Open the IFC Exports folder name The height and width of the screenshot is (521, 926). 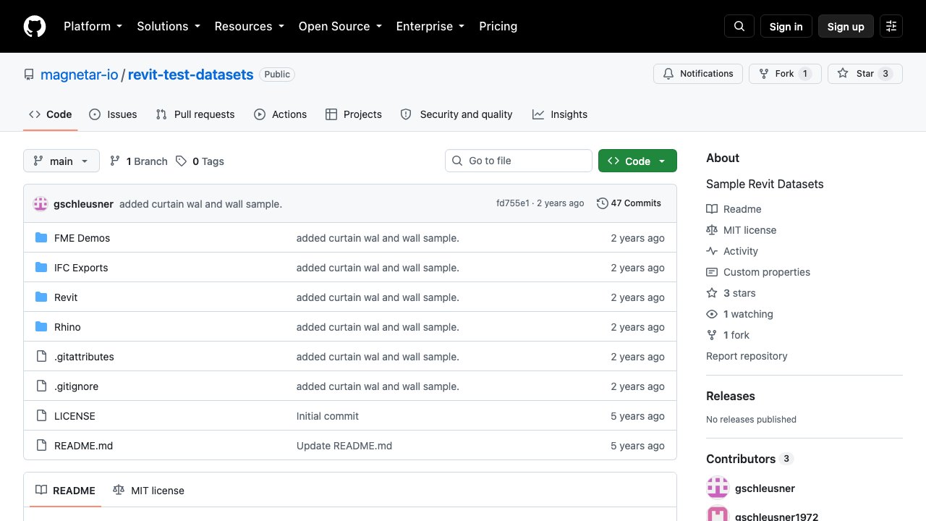(x=81, y=268)
